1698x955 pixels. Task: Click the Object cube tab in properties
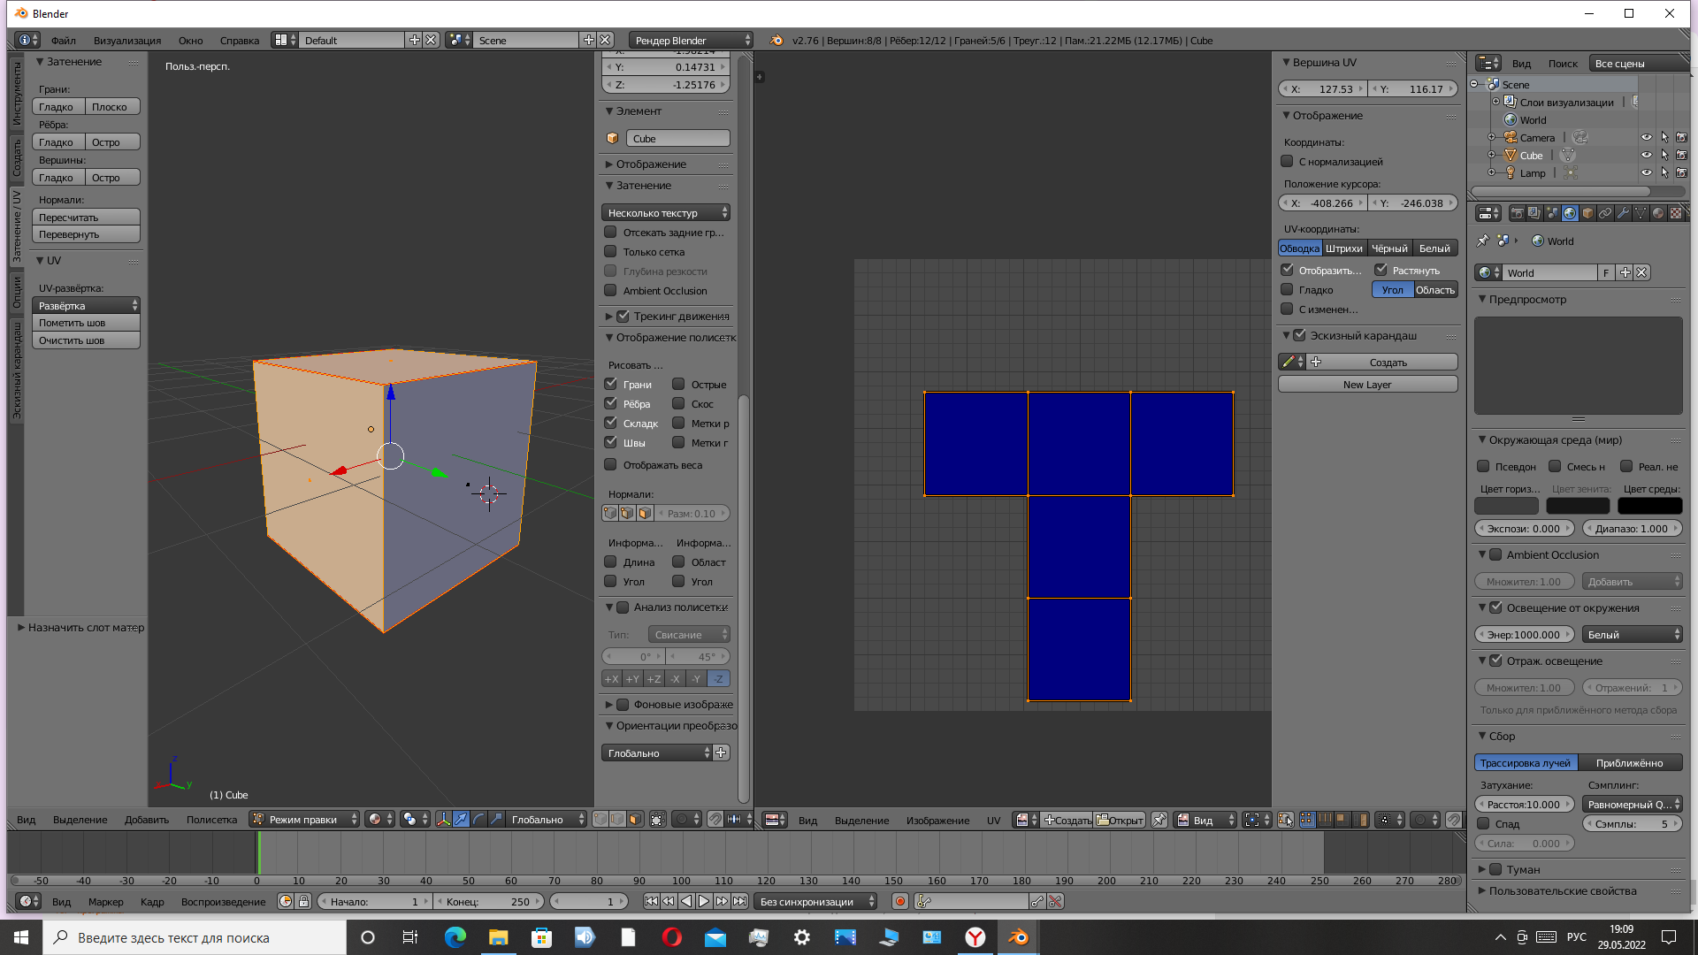[x=1587, y=213]
